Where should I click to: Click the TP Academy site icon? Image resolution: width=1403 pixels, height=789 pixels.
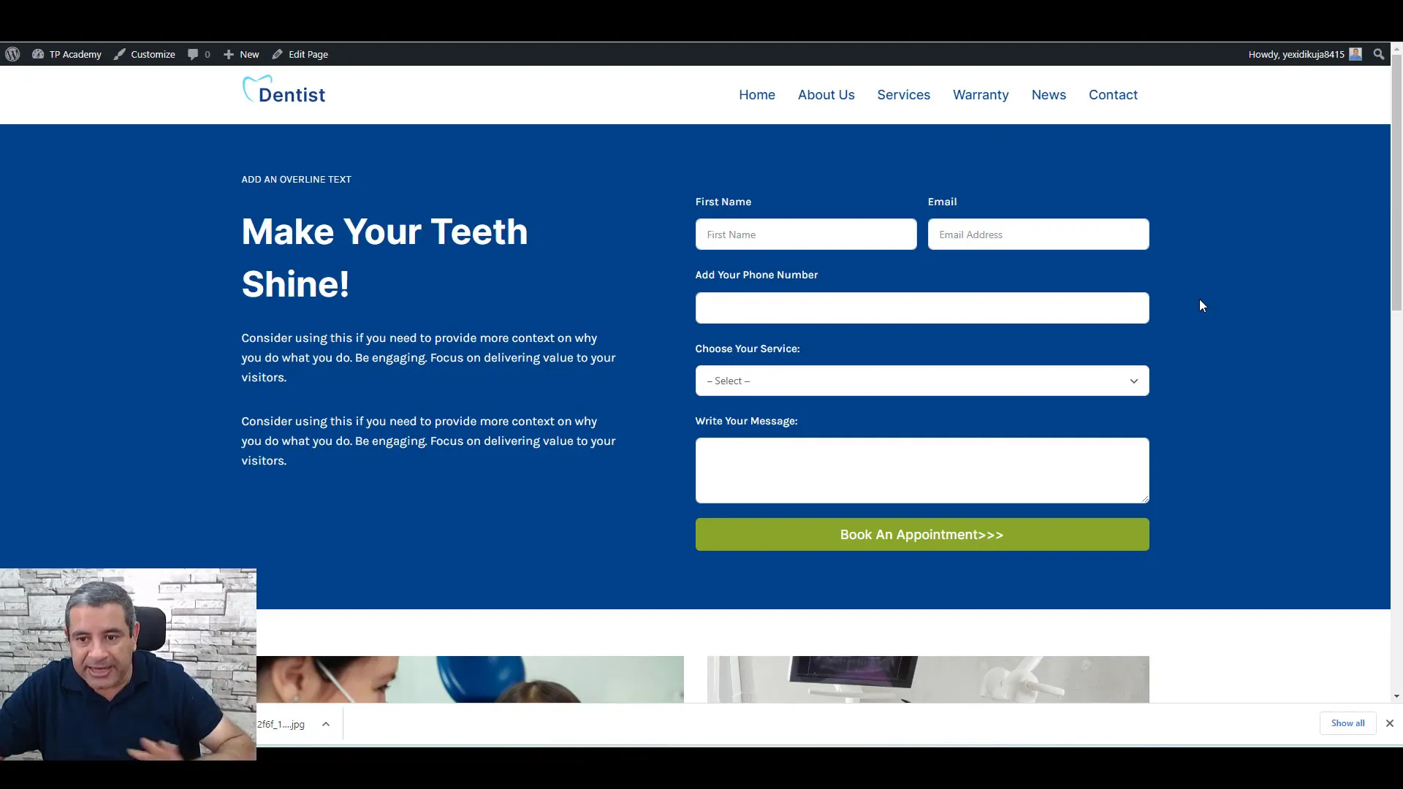point(39,54)
